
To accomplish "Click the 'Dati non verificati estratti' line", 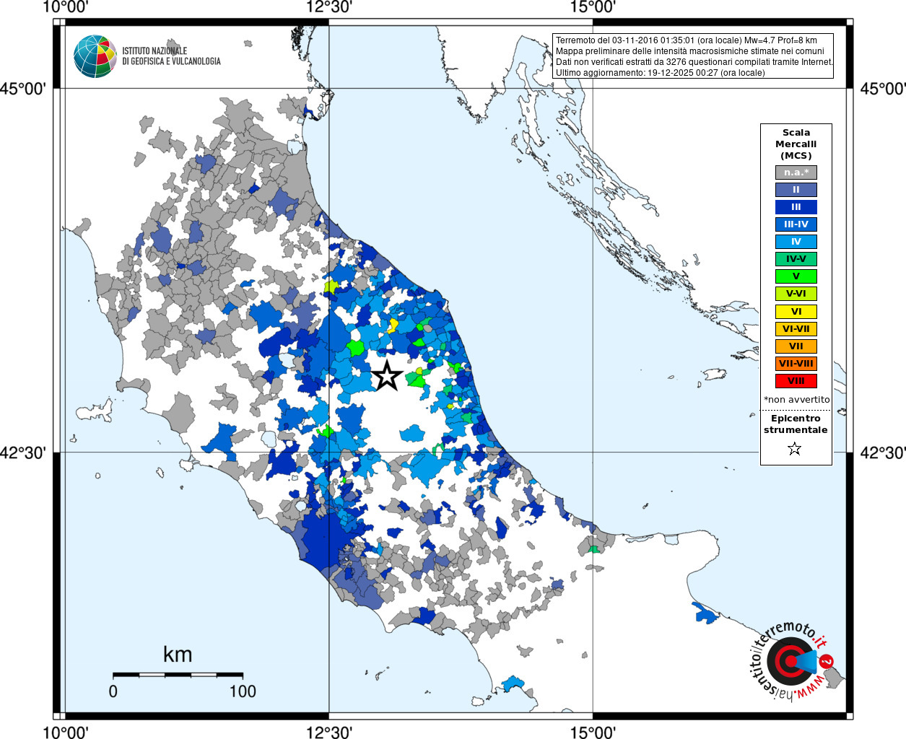I will [x=694, y=62].
